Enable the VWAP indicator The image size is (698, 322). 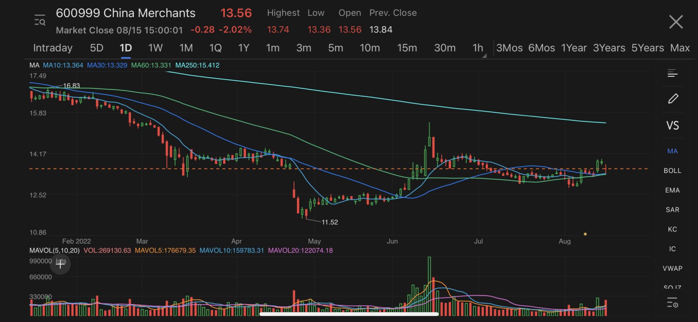coord(672,268)
